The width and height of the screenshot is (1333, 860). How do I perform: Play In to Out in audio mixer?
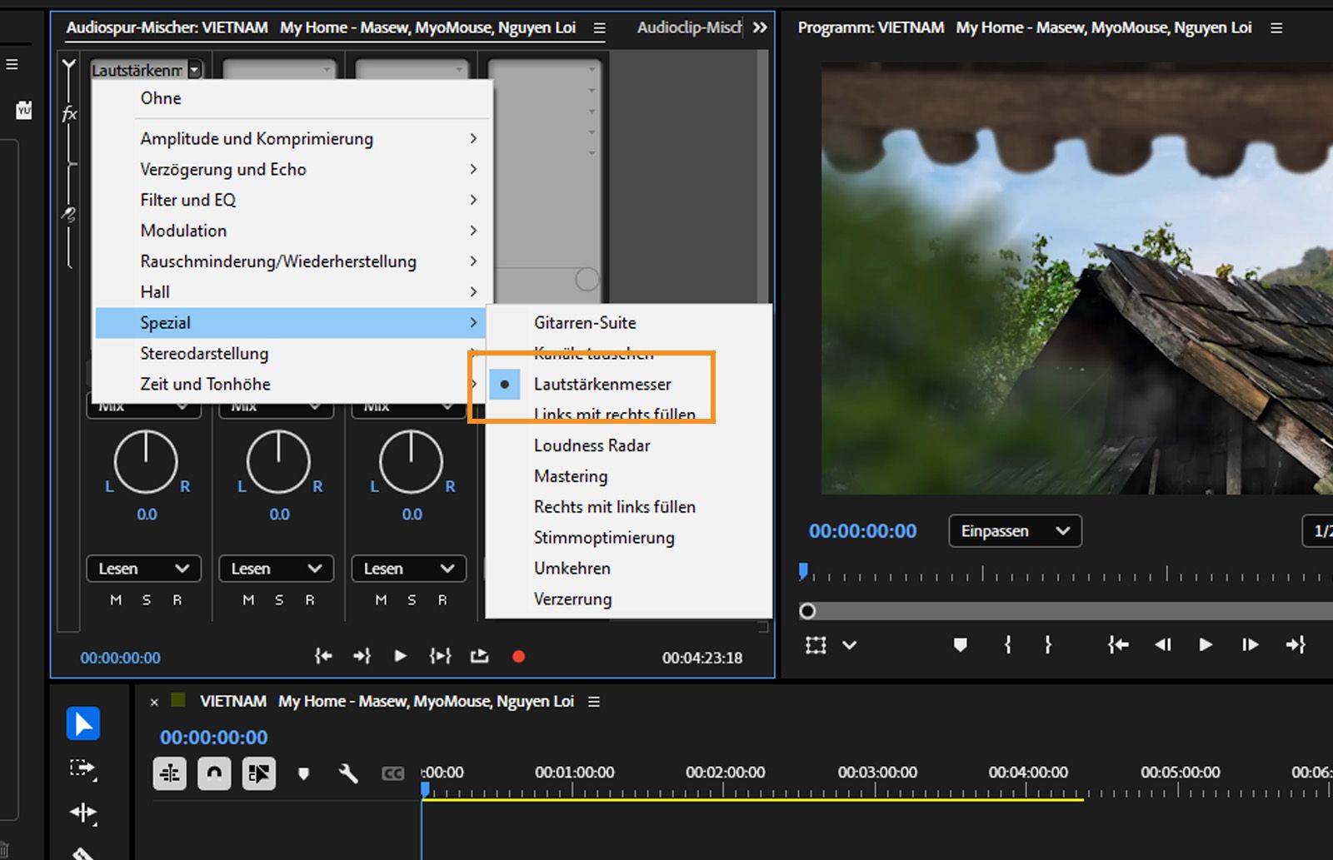coord(440,657)
